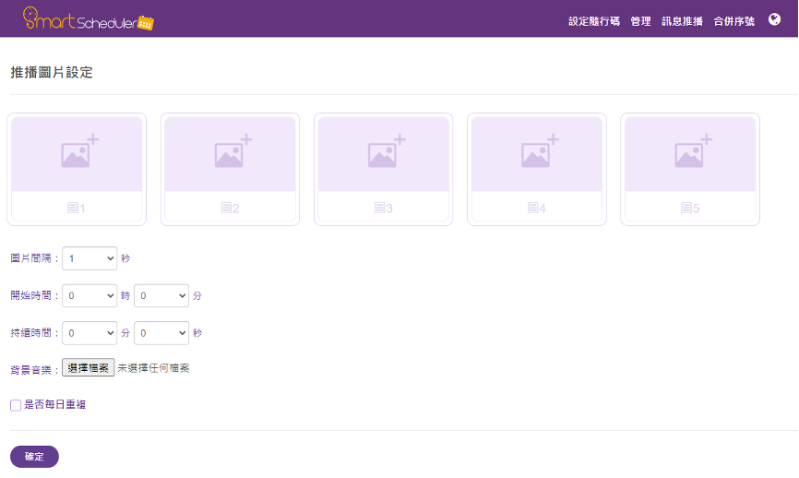Open the 持續時間 minutes dropdown
Image resolution: width=799 pixels, height=478 pixels.
click(x=89, y=333)
